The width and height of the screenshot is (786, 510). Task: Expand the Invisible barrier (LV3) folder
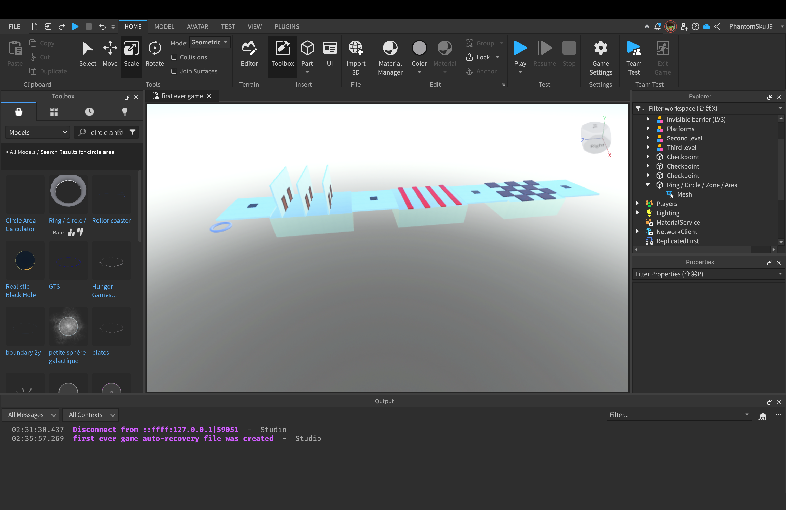point(648,119)
